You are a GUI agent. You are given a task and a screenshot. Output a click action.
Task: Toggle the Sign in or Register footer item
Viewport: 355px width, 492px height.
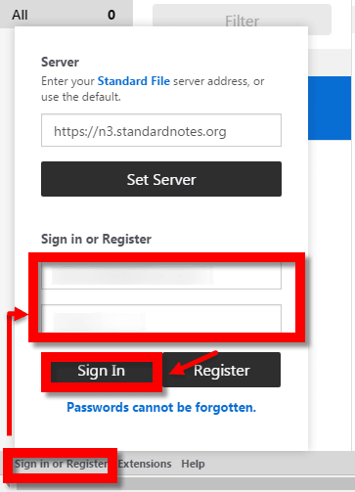61,464
